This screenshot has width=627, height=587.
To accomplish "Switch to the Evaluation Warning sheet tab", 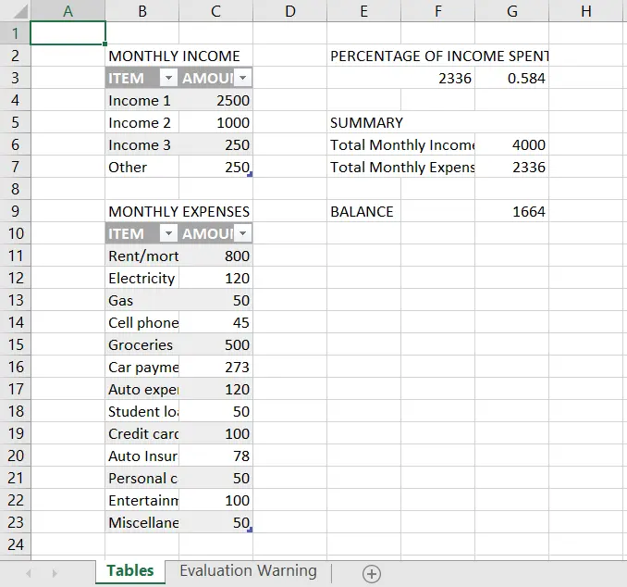I will 248,570.
